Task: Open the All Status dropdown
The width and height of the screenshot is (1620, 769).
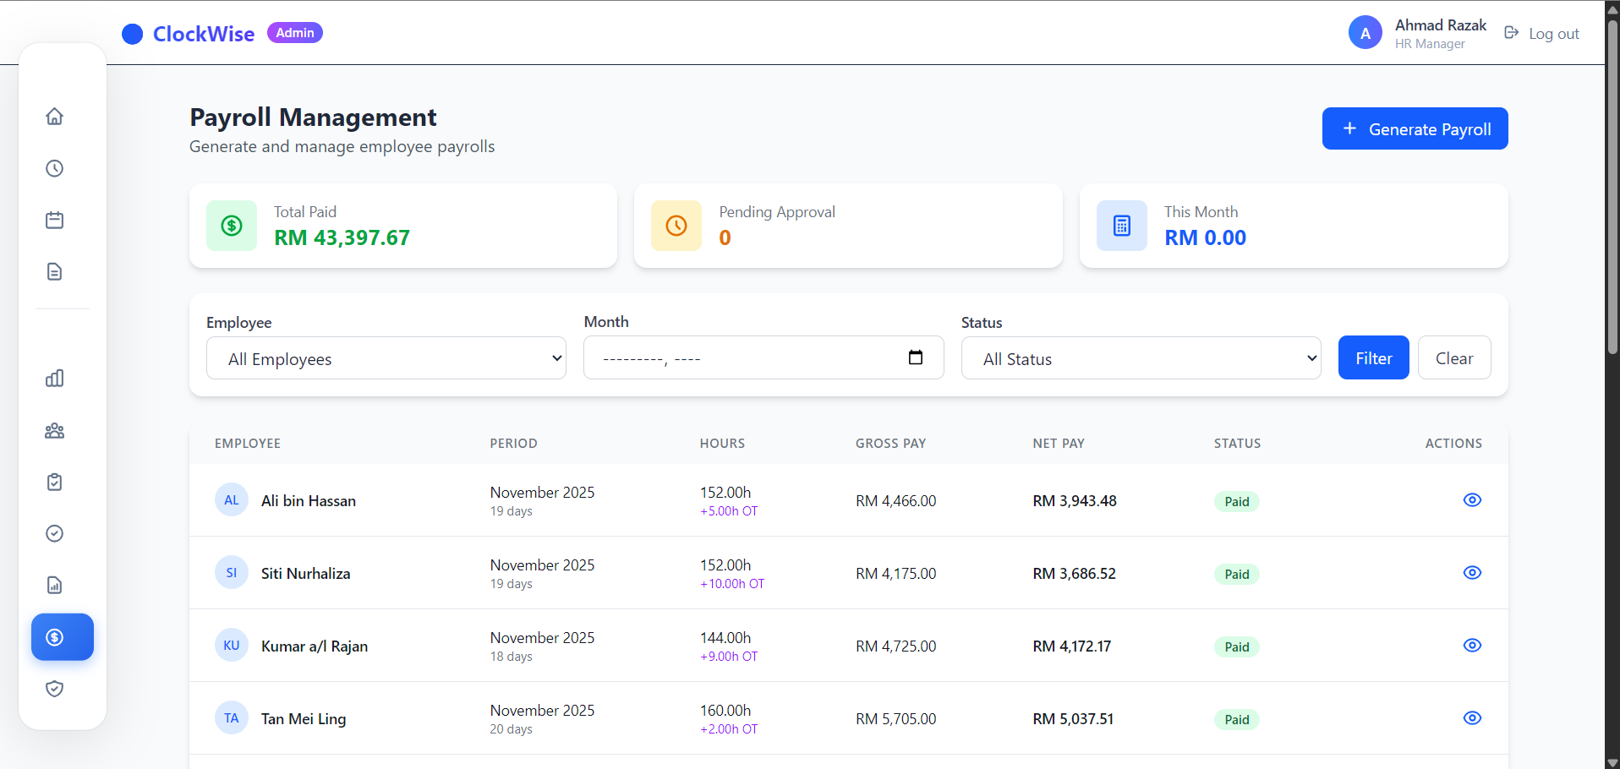Action: click(1141, 359)
